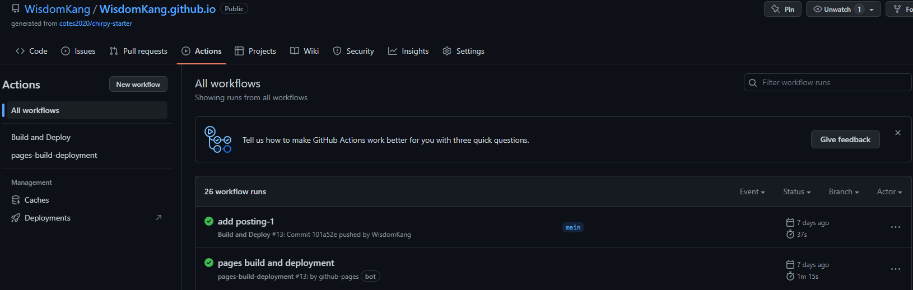Switch to the Pull requests tab
The width and height of the screenshot is (913, 290).
(x=138, y=51)
